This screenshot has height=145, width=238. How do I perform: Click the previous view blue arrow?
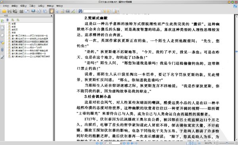pyautogui.click(x=132, y=143)
